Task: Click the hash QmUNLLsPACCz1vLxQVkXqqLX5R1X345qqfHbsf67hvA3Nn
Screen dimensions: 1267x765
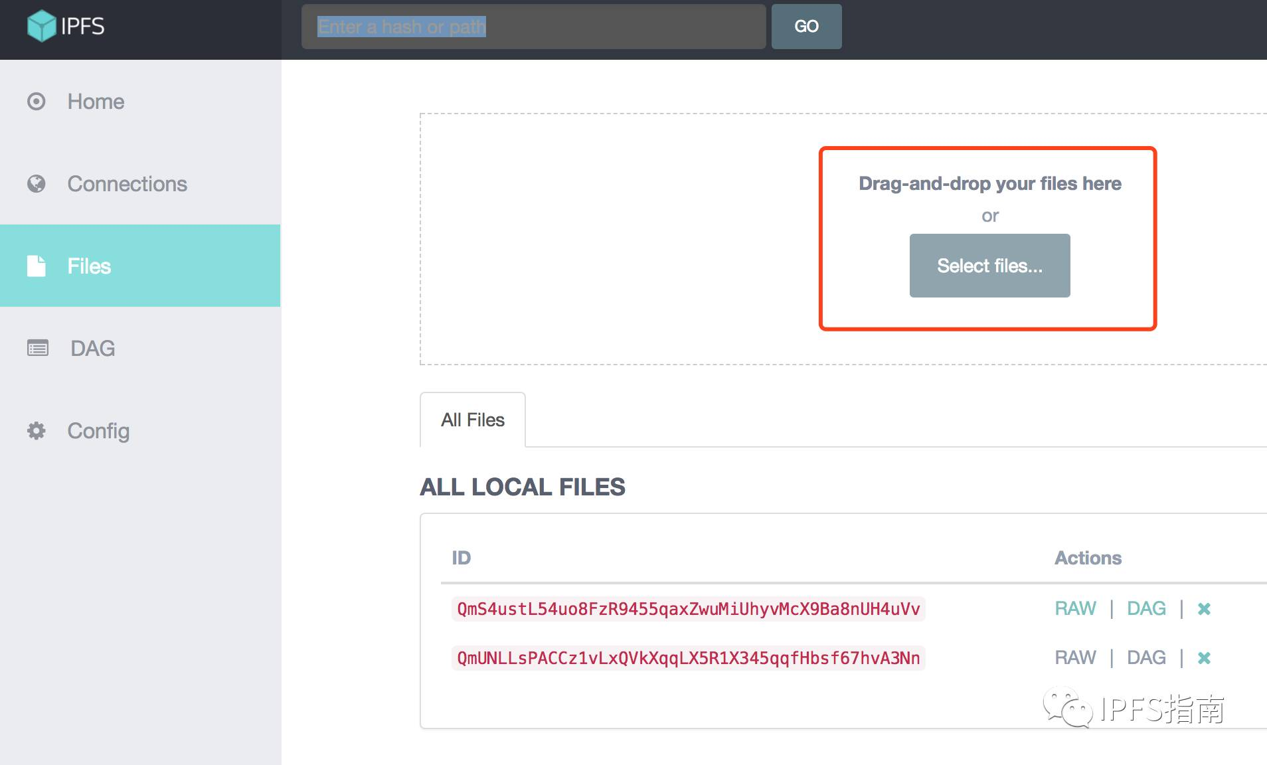Action: pyautogui.click(x=689, y=658)
